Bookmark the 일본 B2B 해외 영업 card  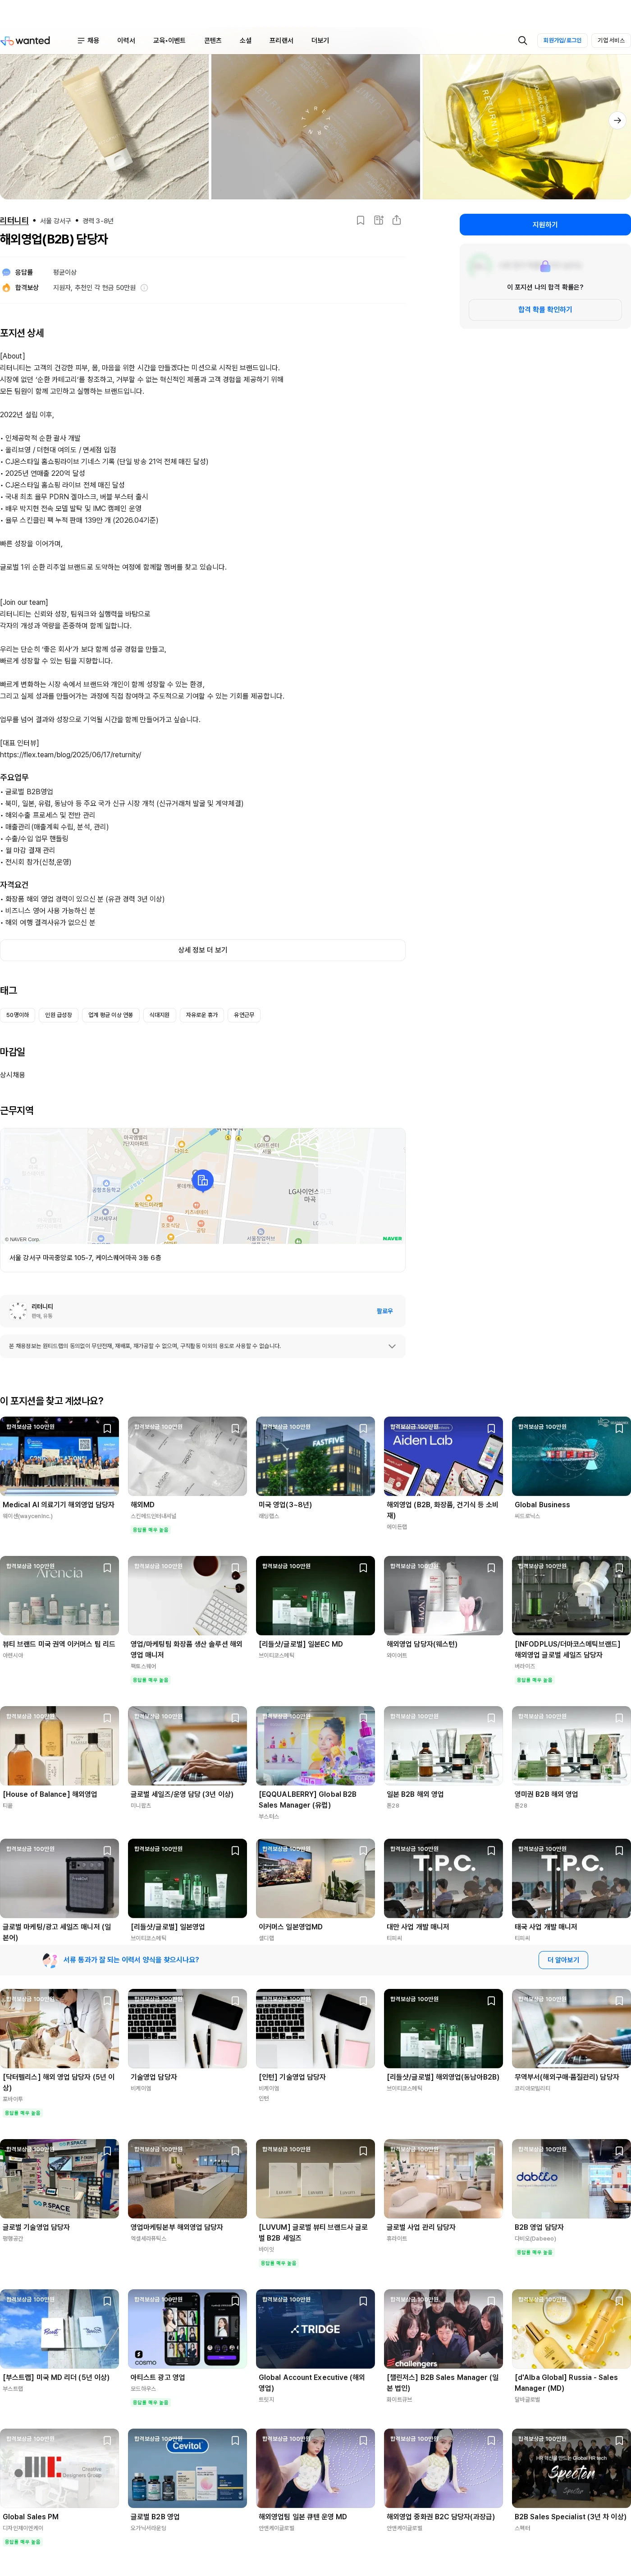491,1719
